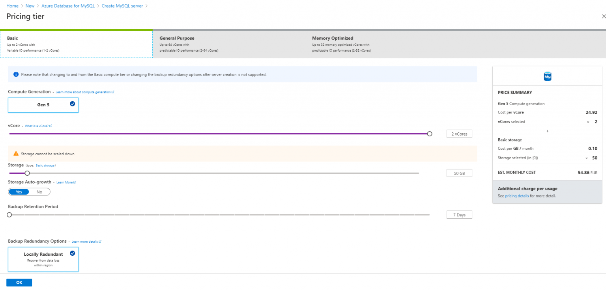The height and width of the screenshot is (290, 606).
Task: Click the vCore slider handle
Action: point(429,134)
